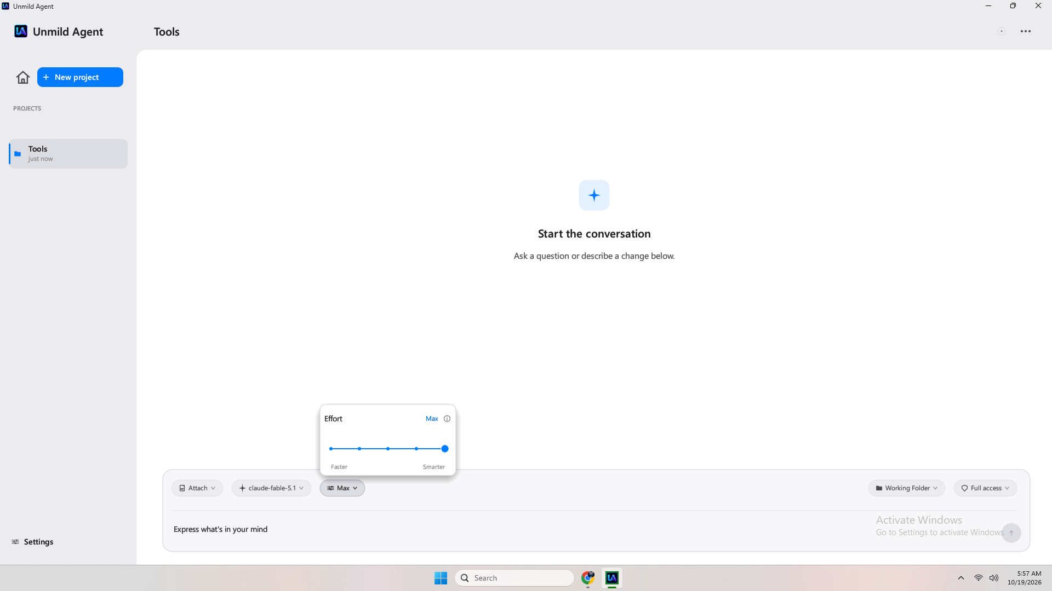Screen dimensions: 1052x591
Task: Click the taskbar clock showing 5:57 AM
Action: click(1024, 578)
